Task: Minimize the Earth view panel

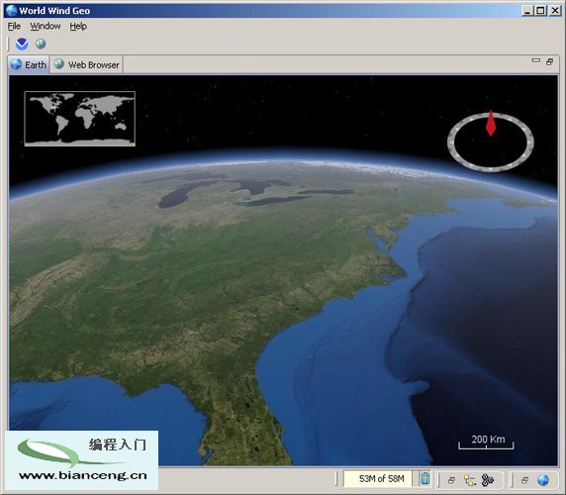Action: [536, 60]
